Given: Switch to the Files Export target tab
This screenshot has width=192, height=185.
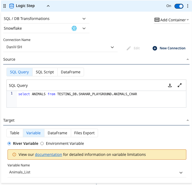Looking at the screenshot, I should 84,133.
